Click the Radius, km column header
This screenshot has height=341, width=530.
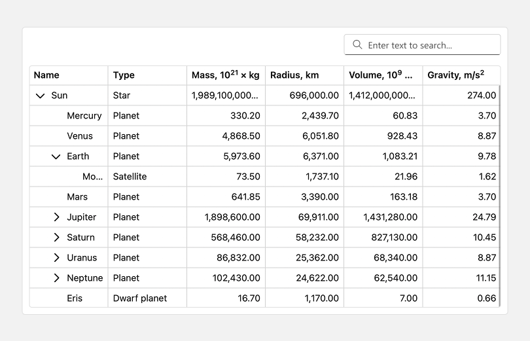point(294,75)
